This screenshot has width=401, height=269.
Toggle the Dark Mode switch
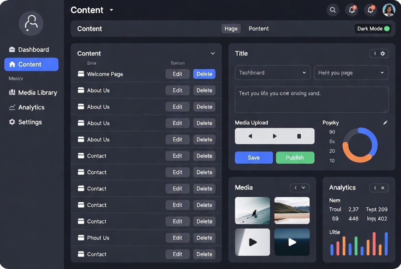(x=387, y=29)
